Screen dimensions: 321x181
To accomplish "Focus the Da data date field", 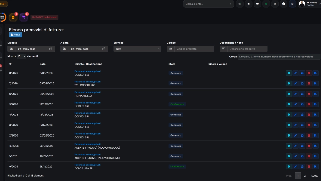I will click(35, 49).
